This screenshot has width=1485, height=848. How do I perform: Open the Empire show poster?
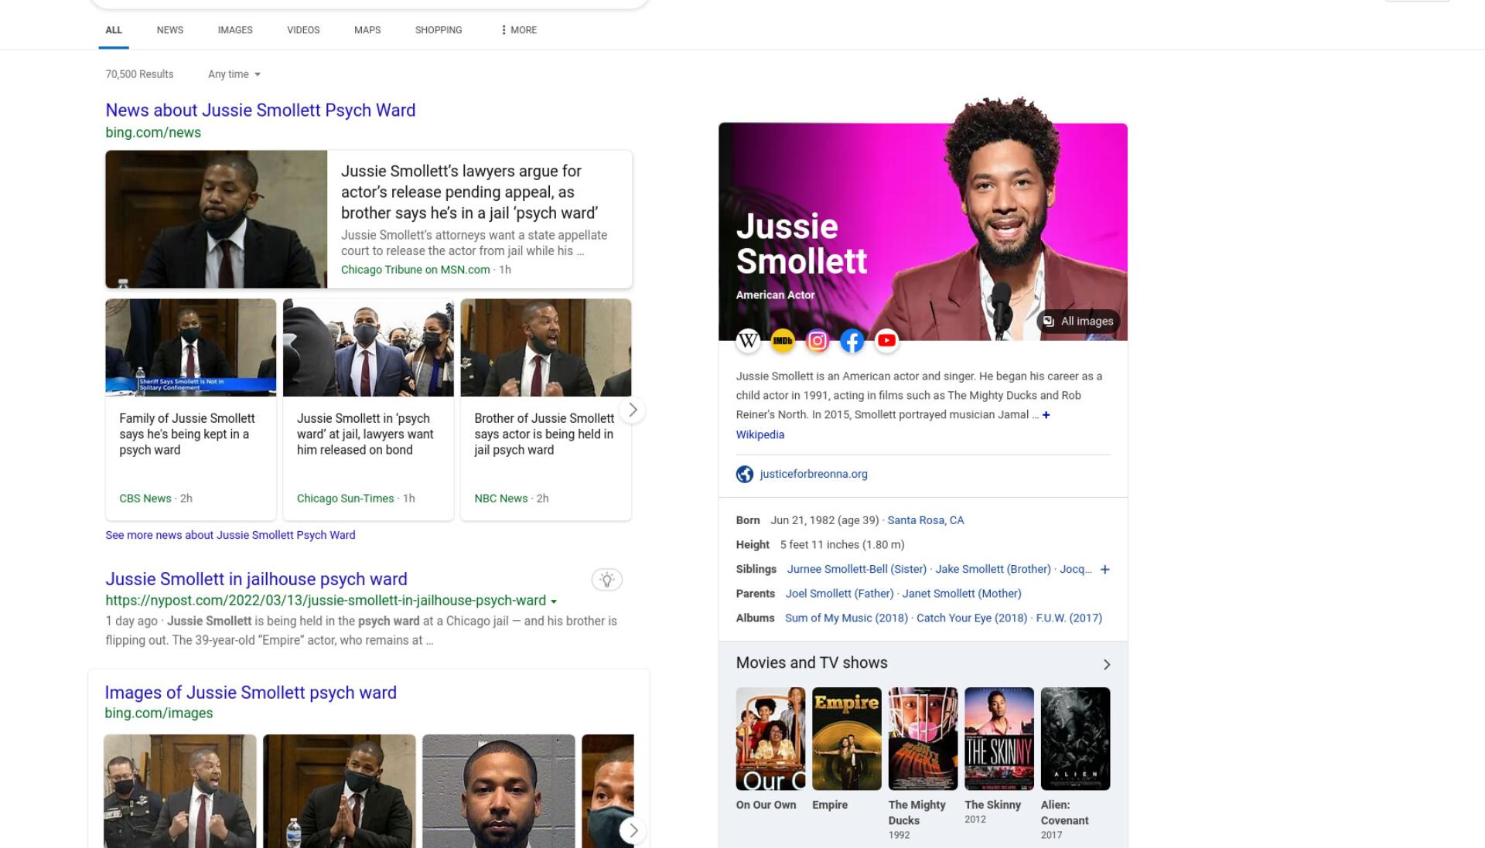point(847,738)
